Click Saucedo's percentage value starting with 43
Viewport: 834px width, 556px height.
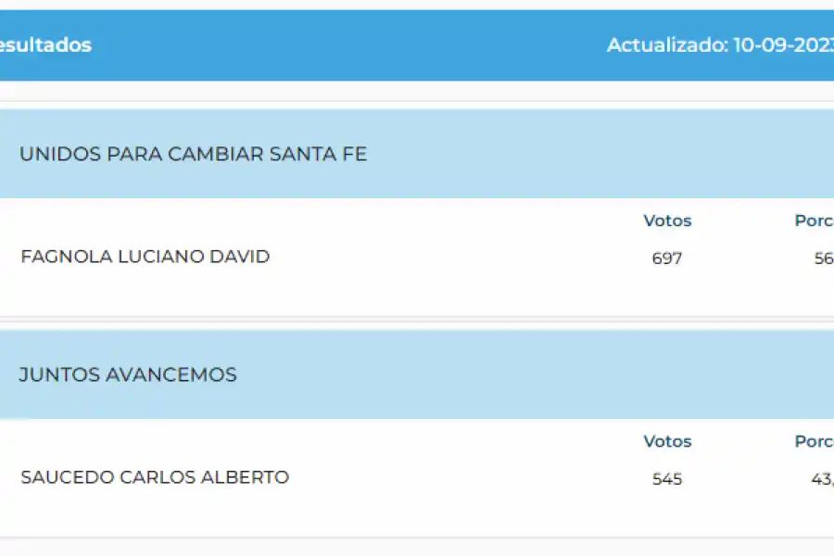point(823,479)
